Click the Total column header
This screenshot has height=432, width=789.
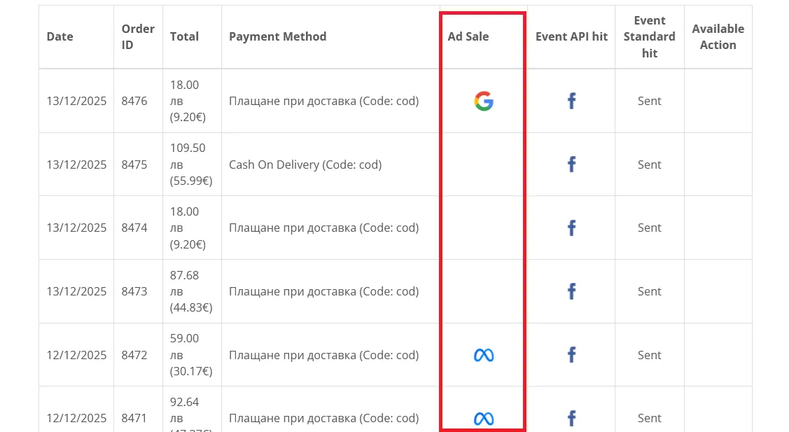click(x=184, y=36)
